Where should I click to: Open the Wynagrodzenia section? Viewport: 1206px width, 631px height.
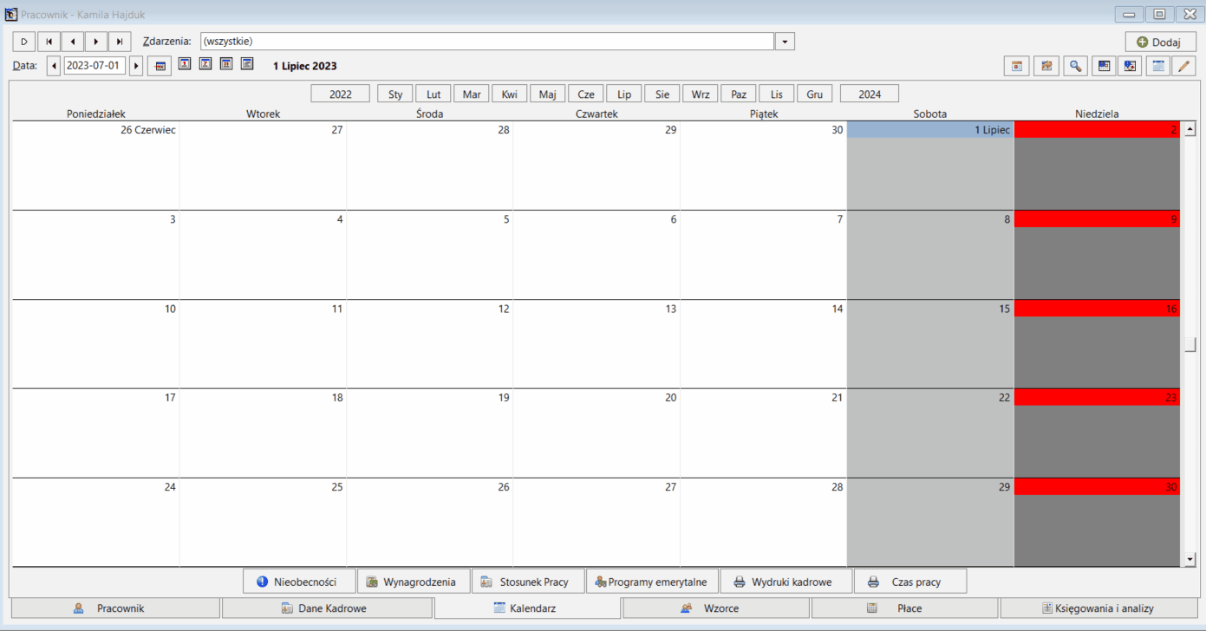click(414, 582)
